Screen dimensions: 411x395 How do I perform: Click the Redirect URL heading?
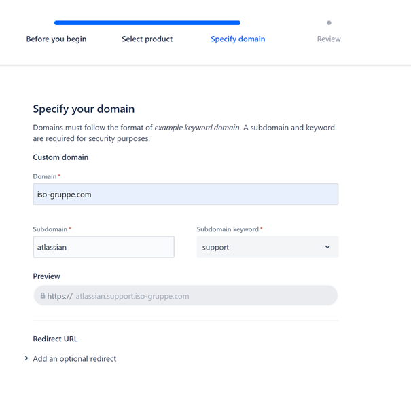57,338
